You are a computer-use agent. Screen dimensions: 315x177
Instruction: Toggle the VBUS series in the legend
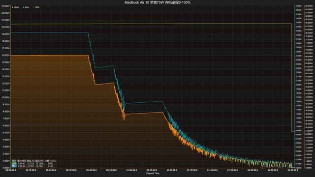16,7
